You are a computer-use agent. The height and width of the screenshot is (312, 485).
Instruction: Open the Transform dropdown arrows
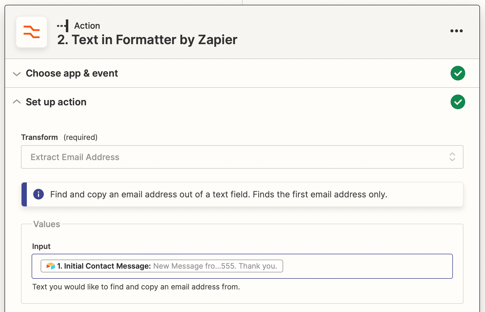[x=452, y=157]
